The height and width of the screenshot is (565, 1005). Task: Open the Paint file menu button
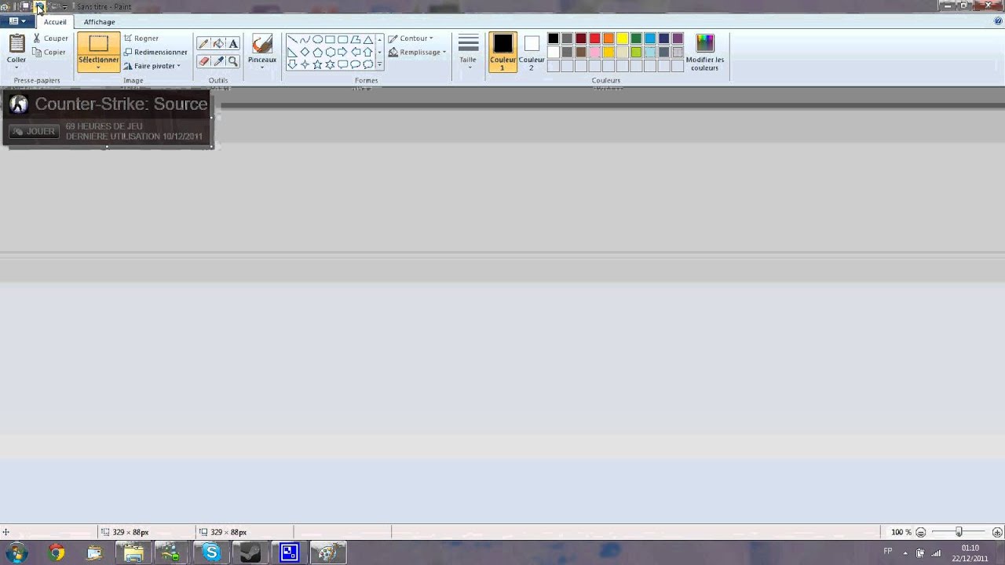16,22
